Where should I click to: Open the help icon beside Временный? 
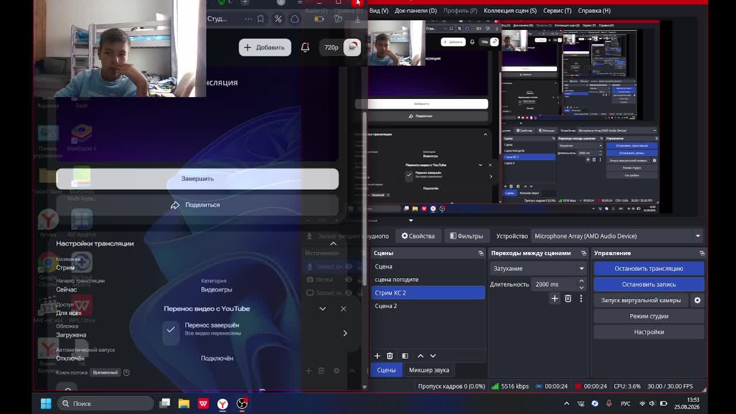tap(126, 373)
